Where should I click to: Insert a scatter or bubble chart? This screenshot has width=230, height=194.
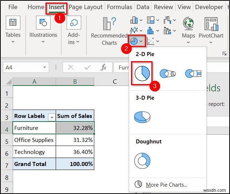(x=151, y=41)
